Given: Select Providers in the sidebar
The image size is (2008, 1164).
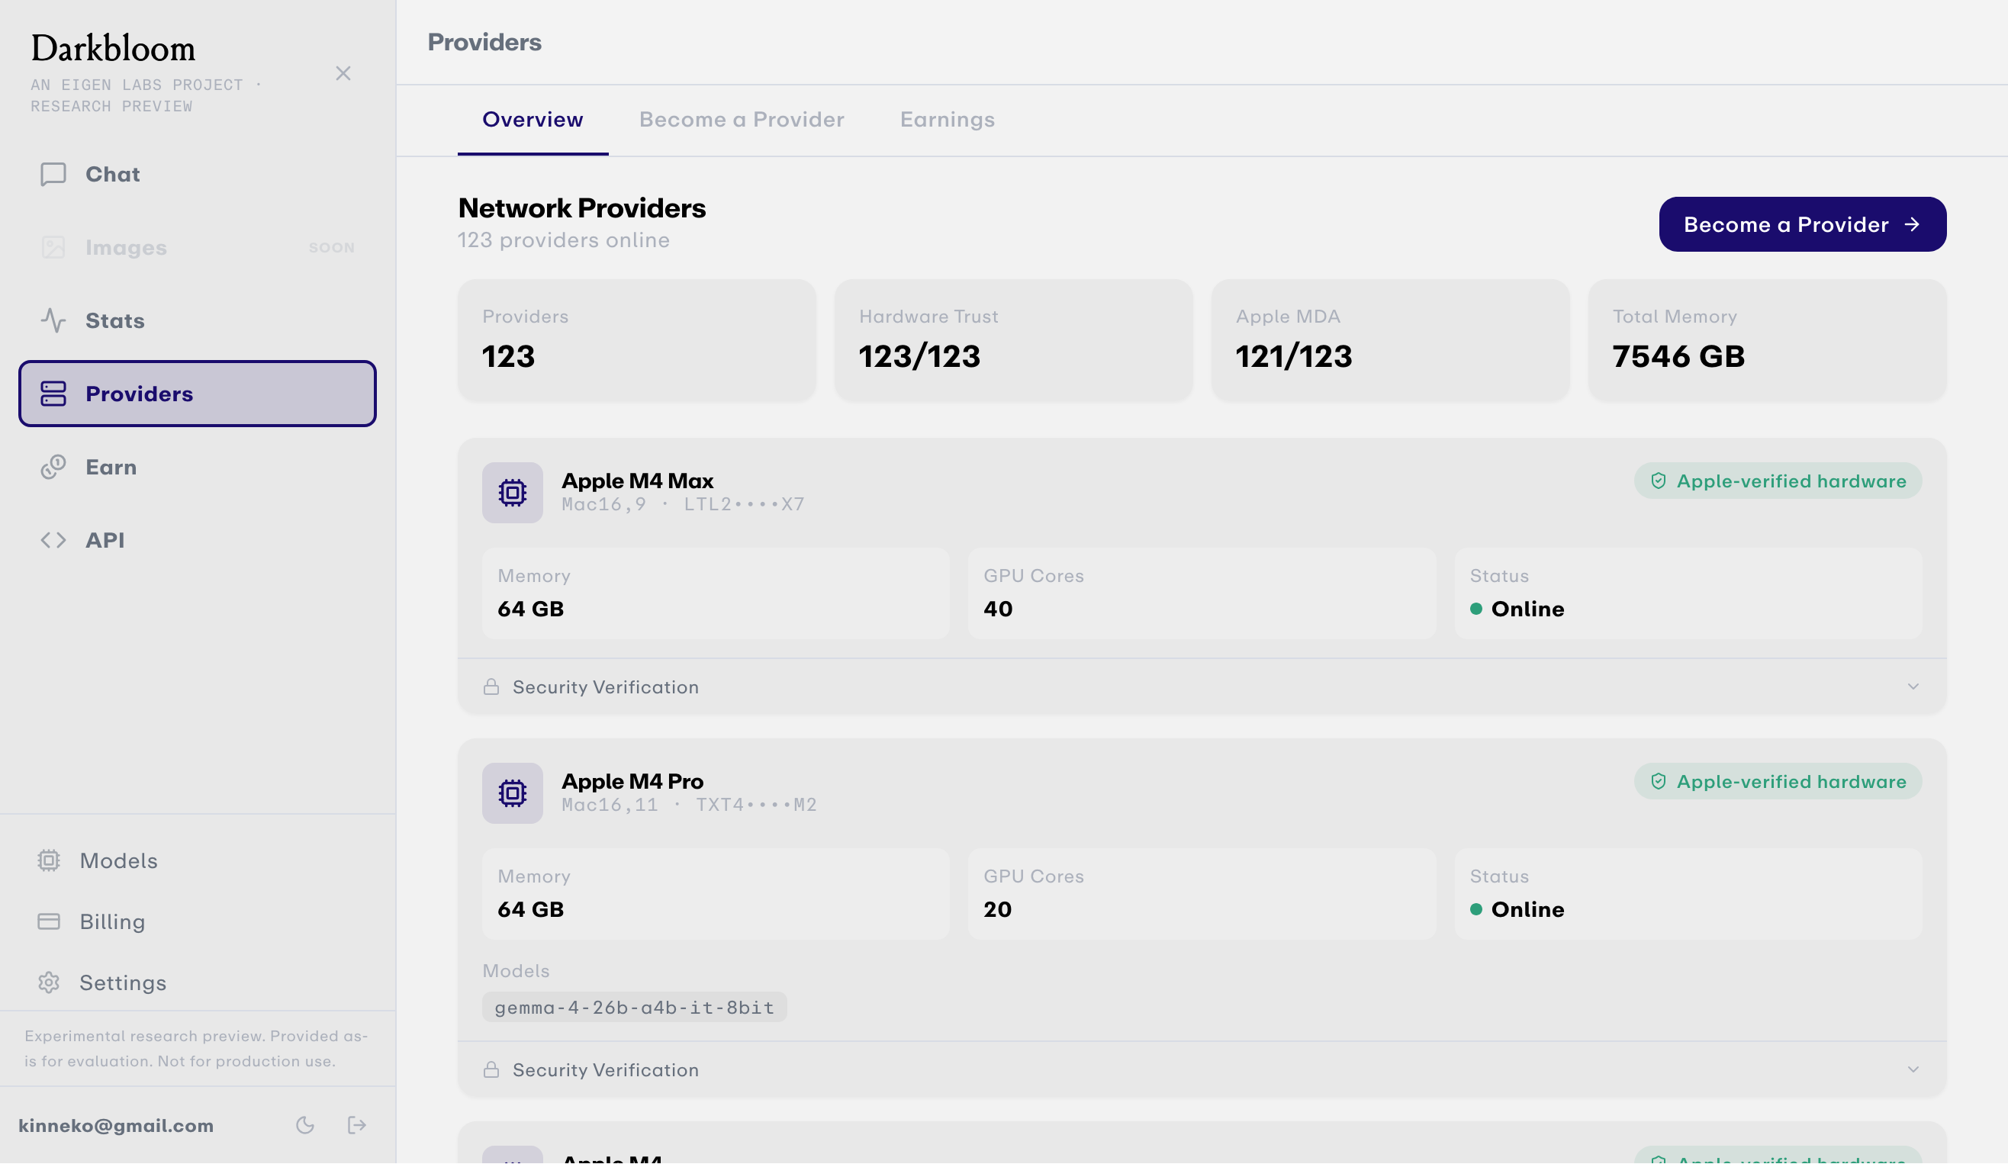Looking at the screenshot, I should 198,394.
